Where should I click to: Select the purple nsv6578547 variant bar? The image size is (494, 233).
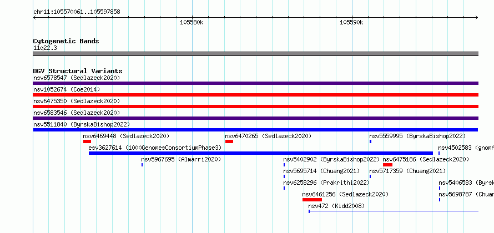coord(255,83)
